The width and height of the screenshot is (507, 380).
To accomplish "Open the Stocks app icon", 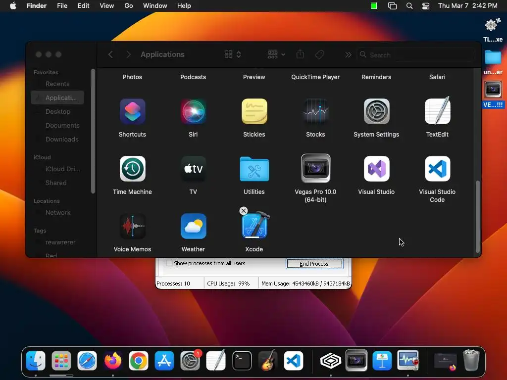I will point(315,111).
